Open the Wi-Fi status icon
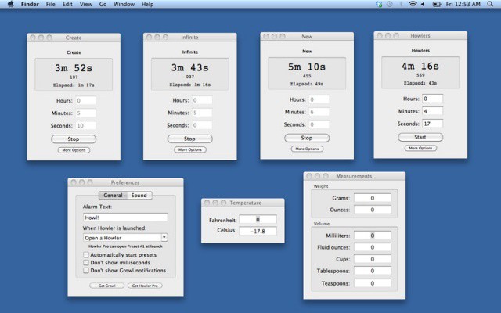Screen dimensions: 501x313 pyautogui.click(x=413, y=5)
